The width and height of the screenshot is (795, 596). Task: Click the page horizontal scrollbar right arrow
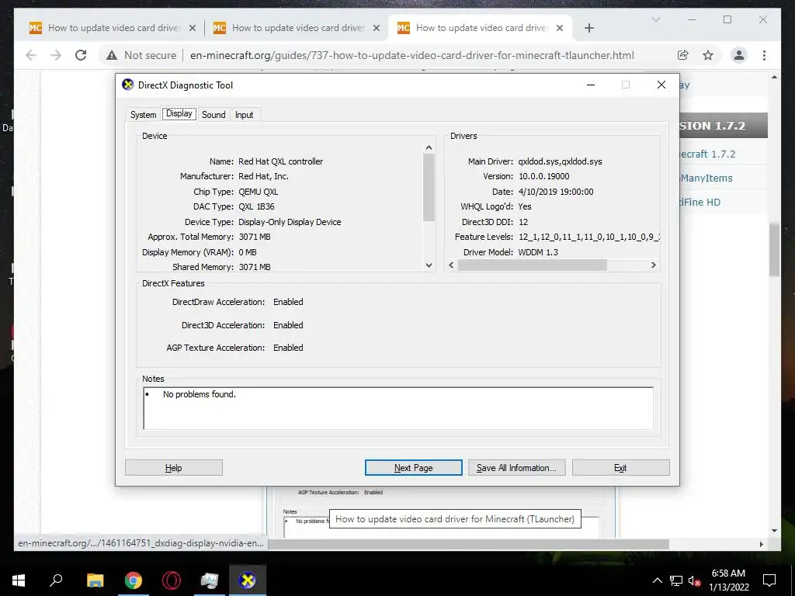click(x=761, y=544)
